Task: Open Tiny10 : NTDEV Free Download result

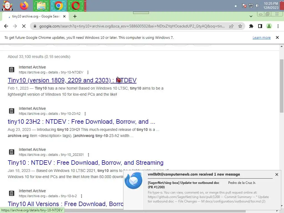Action: click(x=85, y=163)
